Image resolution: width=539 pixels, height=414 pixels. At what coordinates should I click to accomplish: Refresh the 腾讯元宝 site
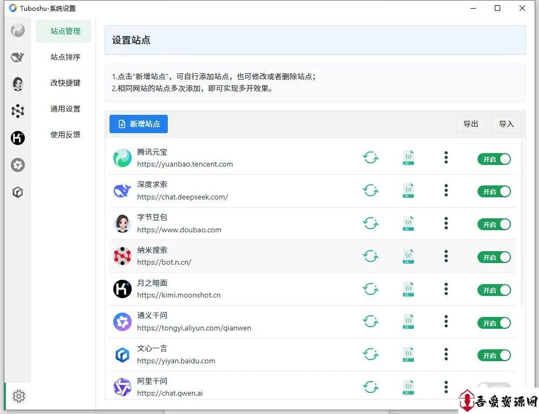coord(371,158)
